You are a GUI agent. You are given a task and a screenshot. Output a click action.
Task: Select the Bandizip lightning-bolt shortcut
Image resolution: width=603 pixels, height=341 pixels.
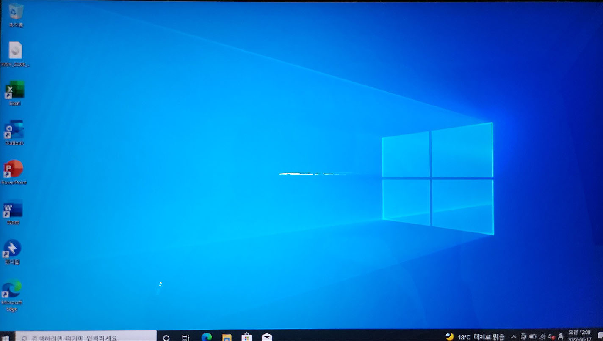pos(13,252)
